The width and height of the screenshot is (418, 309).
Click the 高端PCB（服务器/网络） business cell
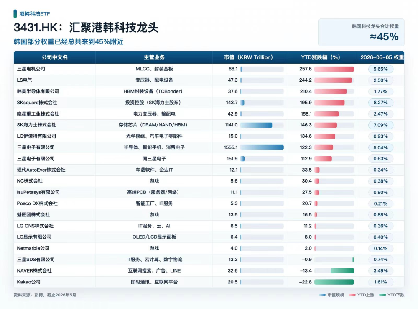tap(154, 192)
